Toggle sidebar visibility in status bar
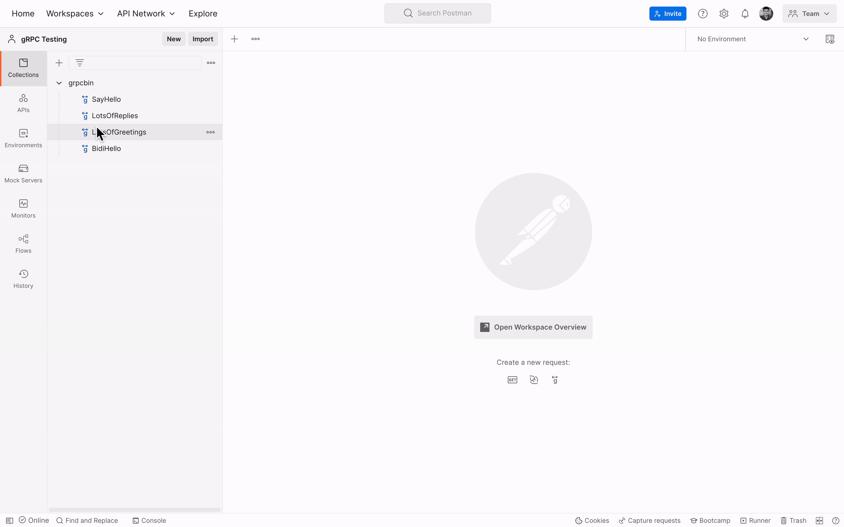This screenshot has width=844, height=527. (x=9, y=520)
